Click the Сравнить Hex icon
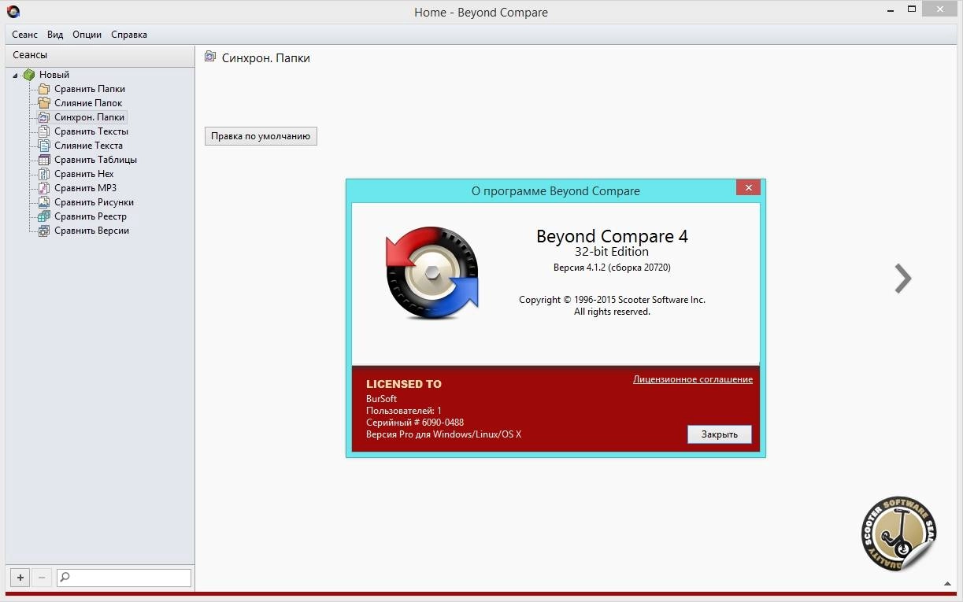Image resolution: width=963 pixels, height=602 pixels. tap(44, 174)
